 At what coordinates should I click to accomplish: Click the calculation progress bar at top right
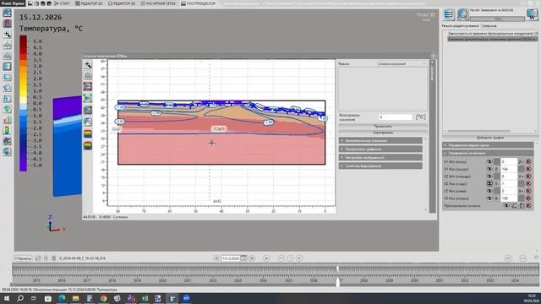tap(497, 19)
